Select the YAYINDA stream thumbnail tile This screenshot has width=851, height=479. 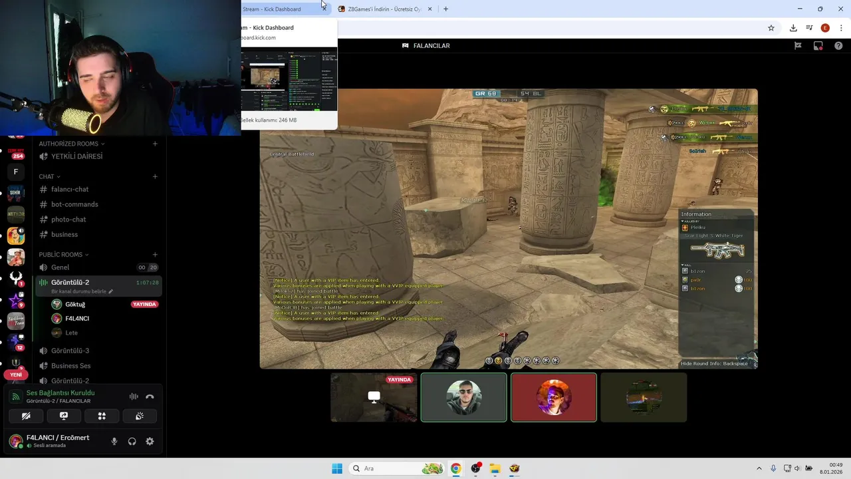[374, 397]
